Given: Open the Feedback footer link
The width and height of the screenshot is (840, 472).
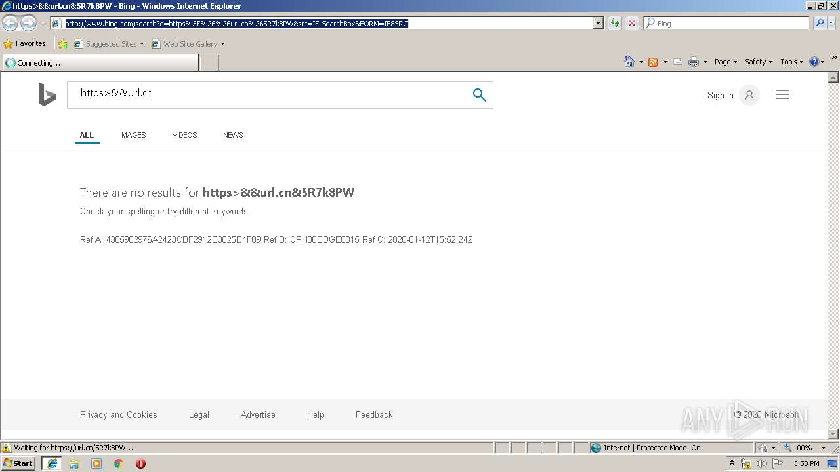Looking at the screenshot, I should tap(374, 414).
